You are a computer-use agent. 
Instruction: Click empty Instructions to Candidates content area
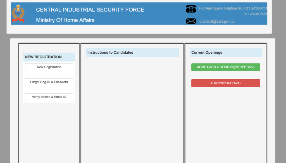[x=132, y=110]
